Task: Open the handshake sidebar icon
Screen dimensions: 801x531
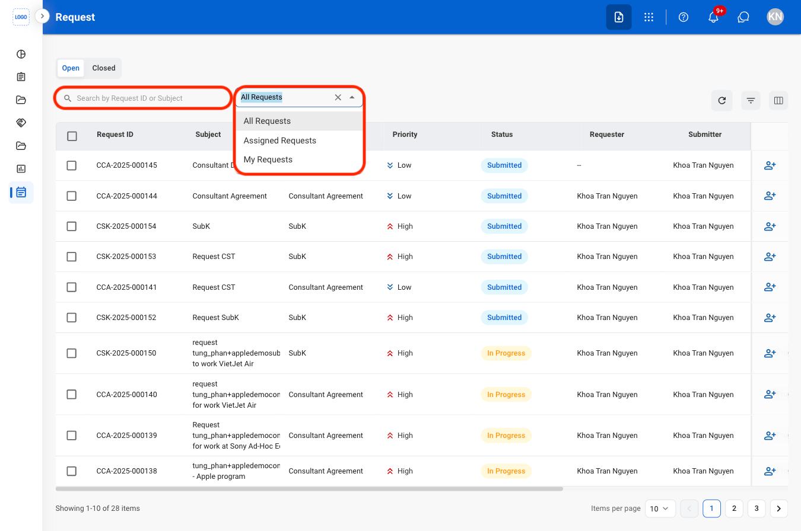Action: click(x=21, y=123)
